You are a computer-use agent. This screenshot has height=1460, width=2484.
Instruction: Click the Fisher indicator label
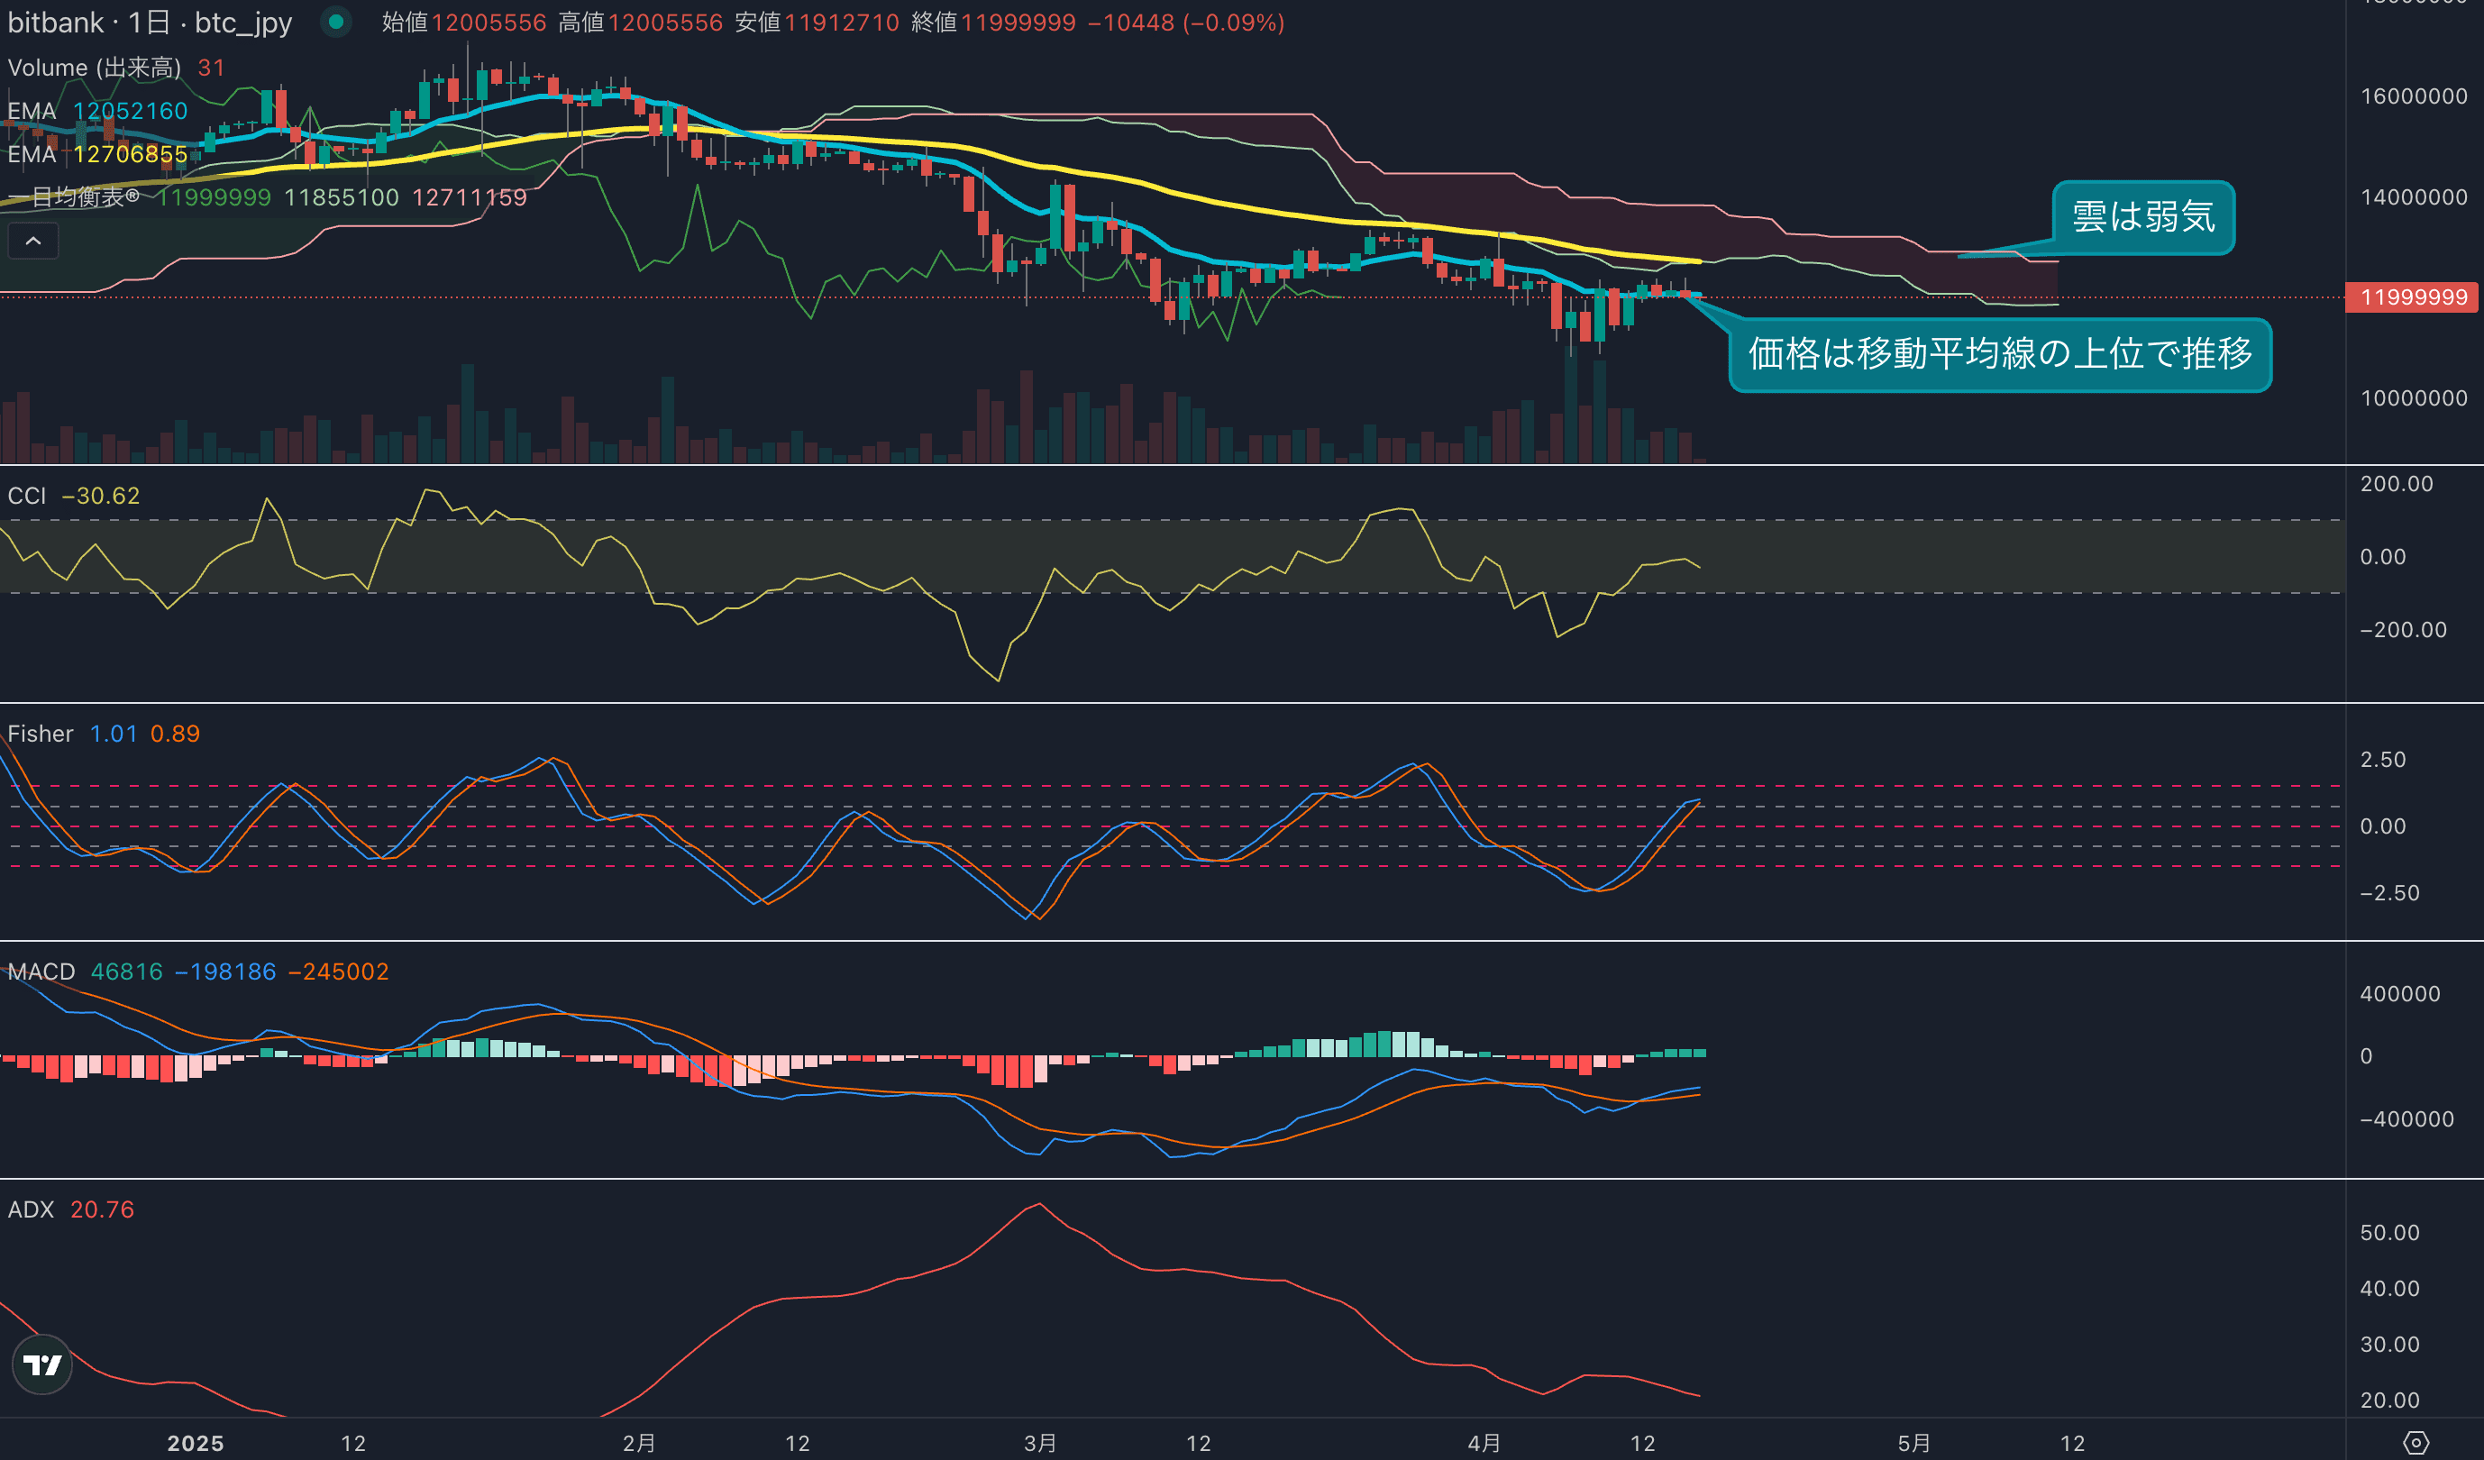(x=41, y=734)
